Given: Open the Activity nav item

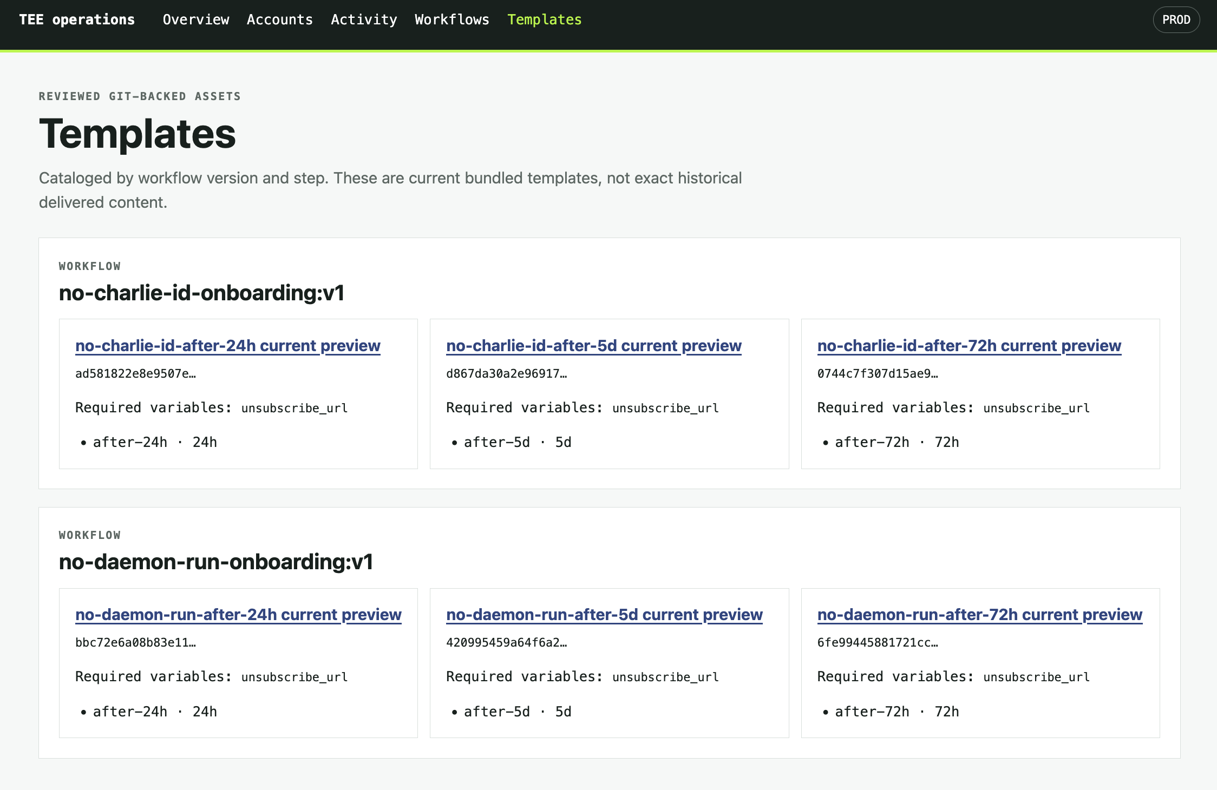Looking at the screenshot, I should tap(364, 19).
